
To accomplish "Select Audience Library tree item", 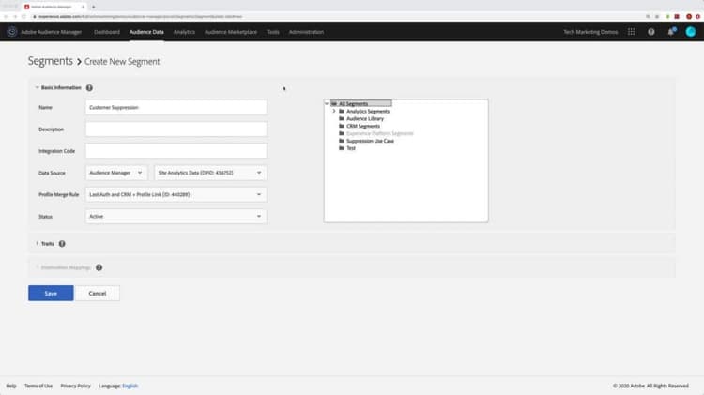I will tap(365, 118).
